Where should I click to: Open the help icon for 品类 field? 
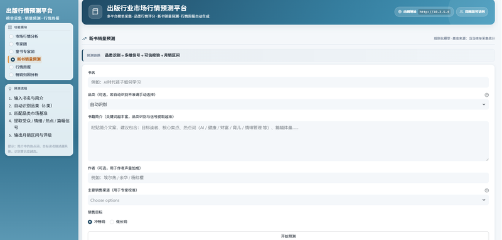(x=487, y=95)
